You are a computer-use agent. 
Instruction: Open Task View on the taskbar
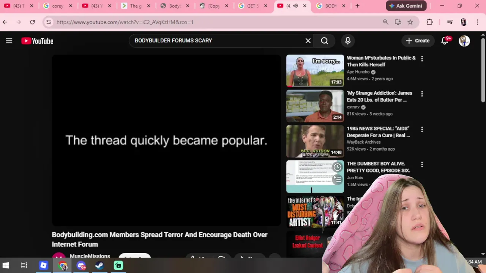24,265
